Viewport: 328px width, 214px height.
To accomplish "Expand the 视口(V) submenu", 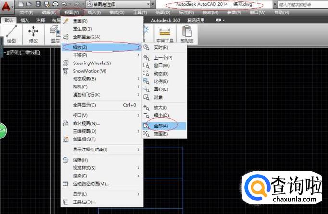I will (102, 115).
